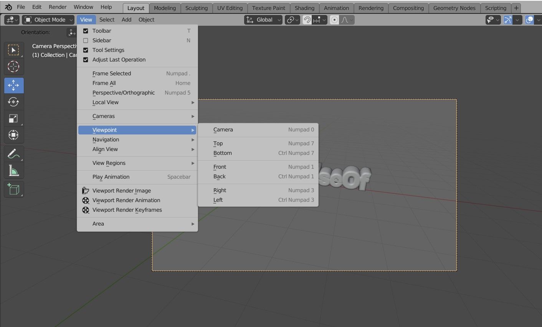542x327 pixels.
Task: Switch to the UV Editing workspace tab
Action: (x=230, y=8)
